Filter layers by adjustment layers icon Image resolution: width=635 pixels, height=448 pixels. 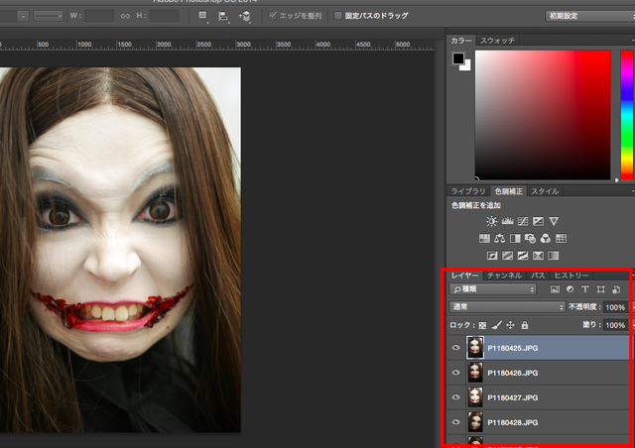tap(571, 289)
